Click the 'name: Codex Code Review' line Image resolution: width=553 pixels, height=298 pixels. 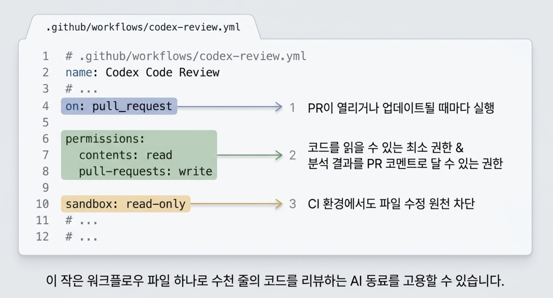pyautogui.click(x=142, y=72)
